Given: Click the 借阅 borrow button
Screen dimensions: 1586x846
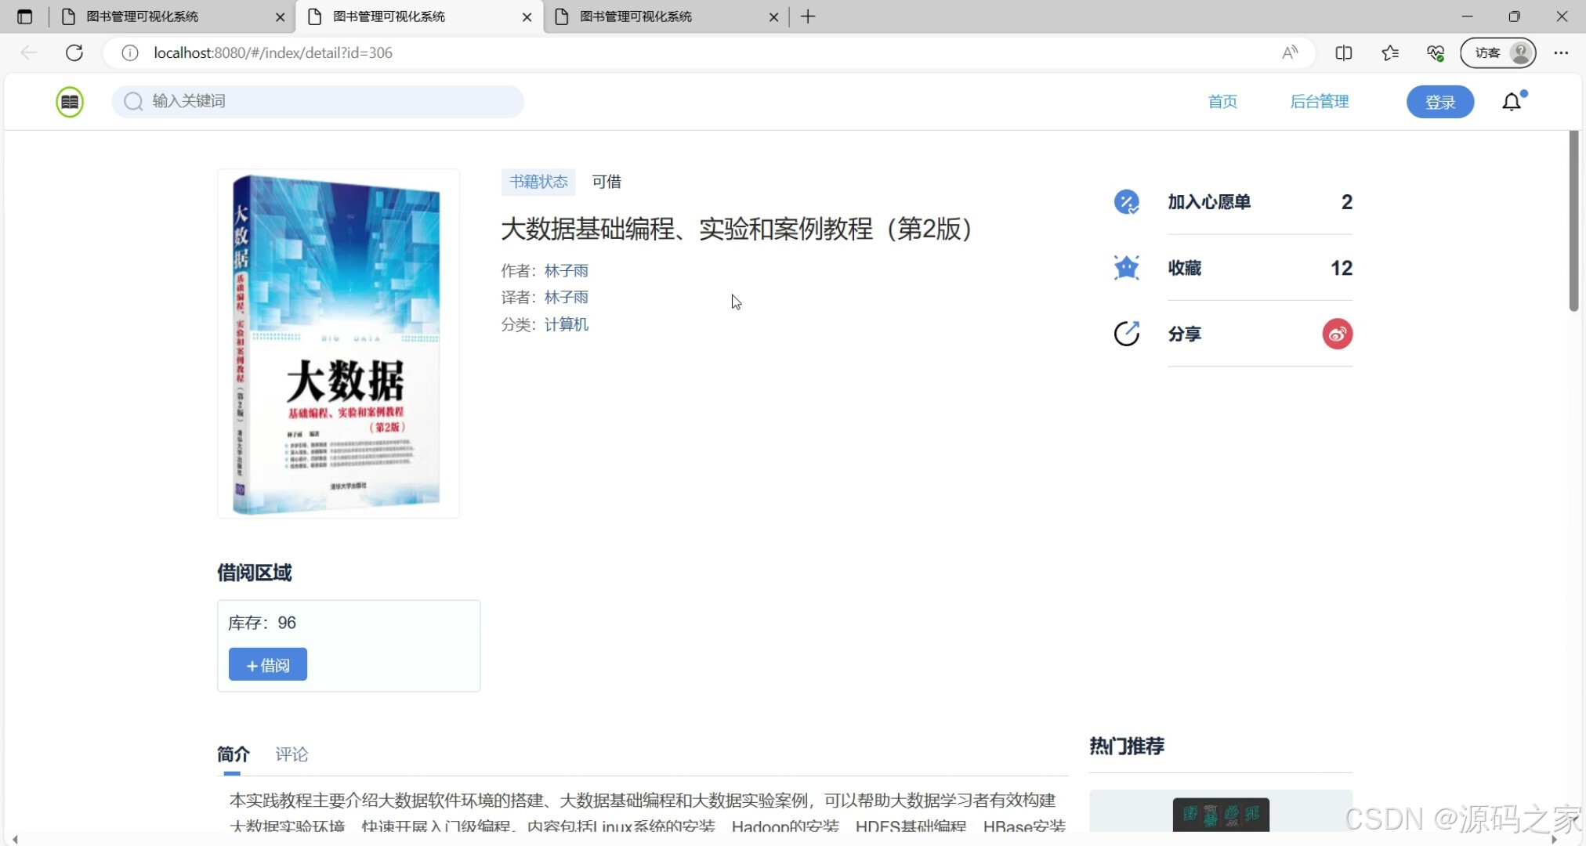Looking at the screenshot, I should click(267, 664).
